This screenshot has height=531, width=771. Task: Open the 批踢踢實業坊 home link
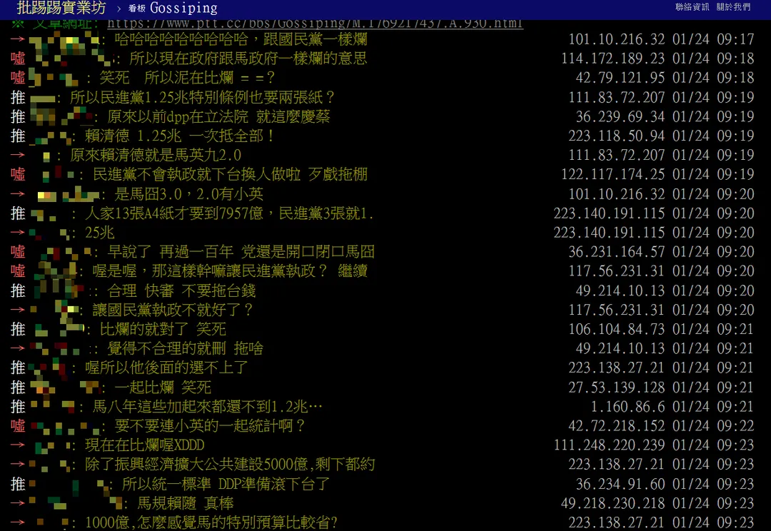(x=61, y=8)
